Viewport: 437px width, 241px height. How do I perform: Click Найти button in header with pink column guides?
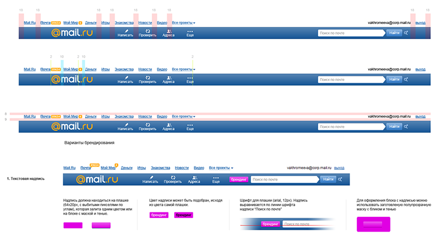click(x=394, y=33)
